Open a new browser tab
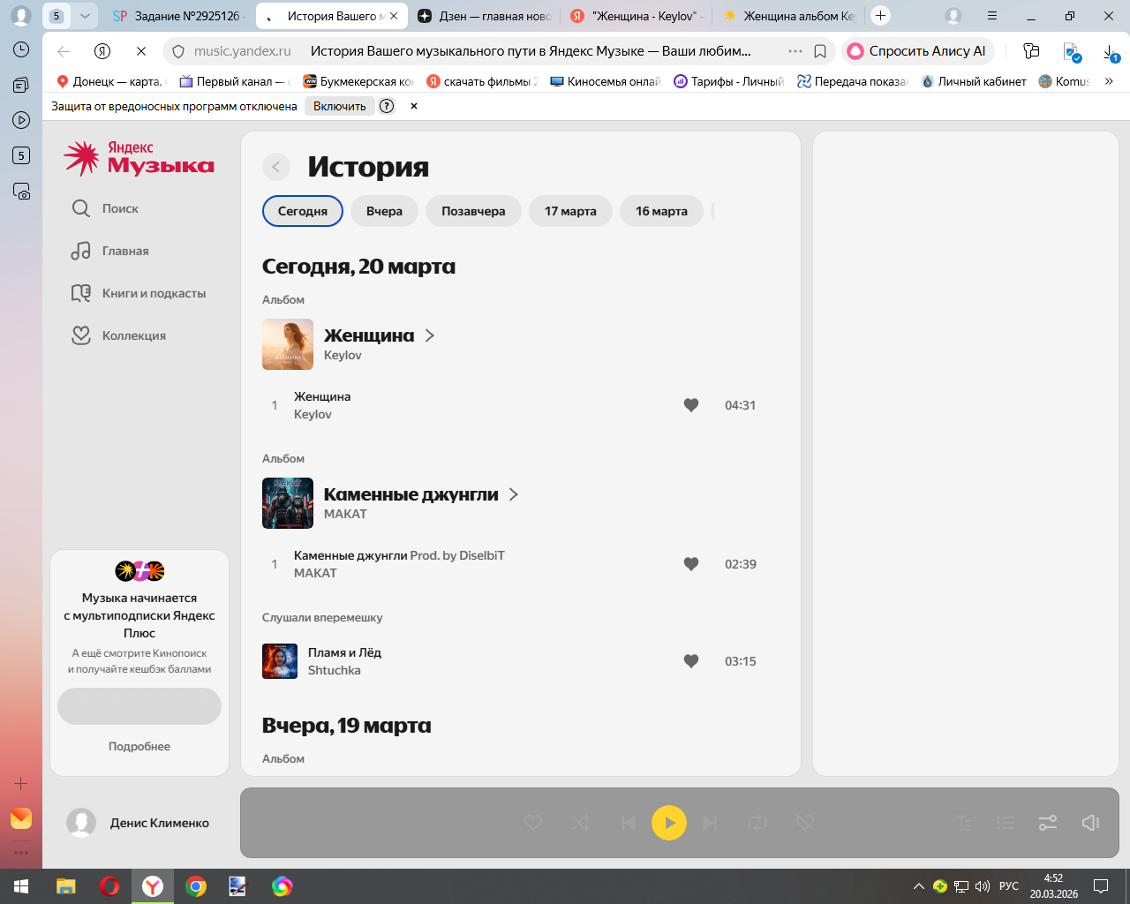This screenshot has width=1130, height=904. point(880,16)
